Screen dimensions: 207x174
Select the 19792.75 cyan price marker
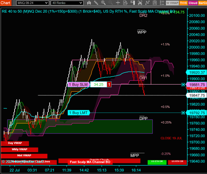[196, 113]
